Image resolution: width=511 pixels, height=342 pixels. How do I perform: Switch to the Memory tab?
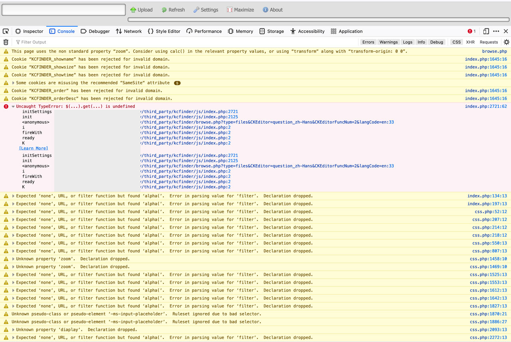point(240,31)
